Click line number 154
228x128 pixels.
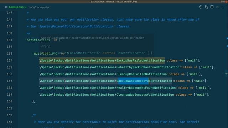[10, 60]
